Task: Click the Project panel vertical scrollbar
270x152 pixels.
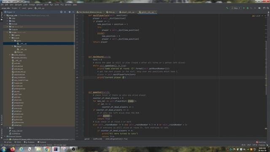Action: tap(74, 41)
